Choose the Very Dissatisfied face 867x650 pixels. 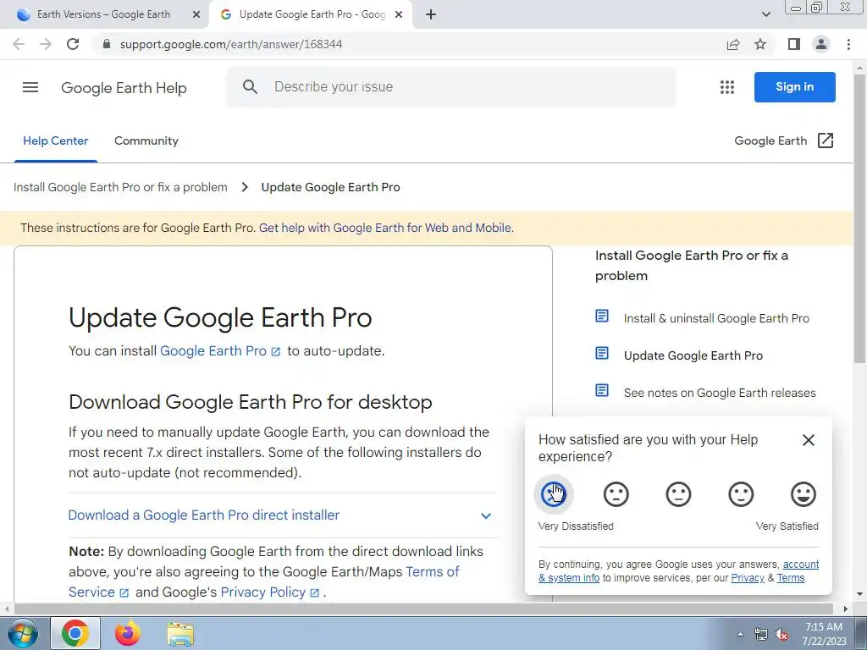pos(554,494)
